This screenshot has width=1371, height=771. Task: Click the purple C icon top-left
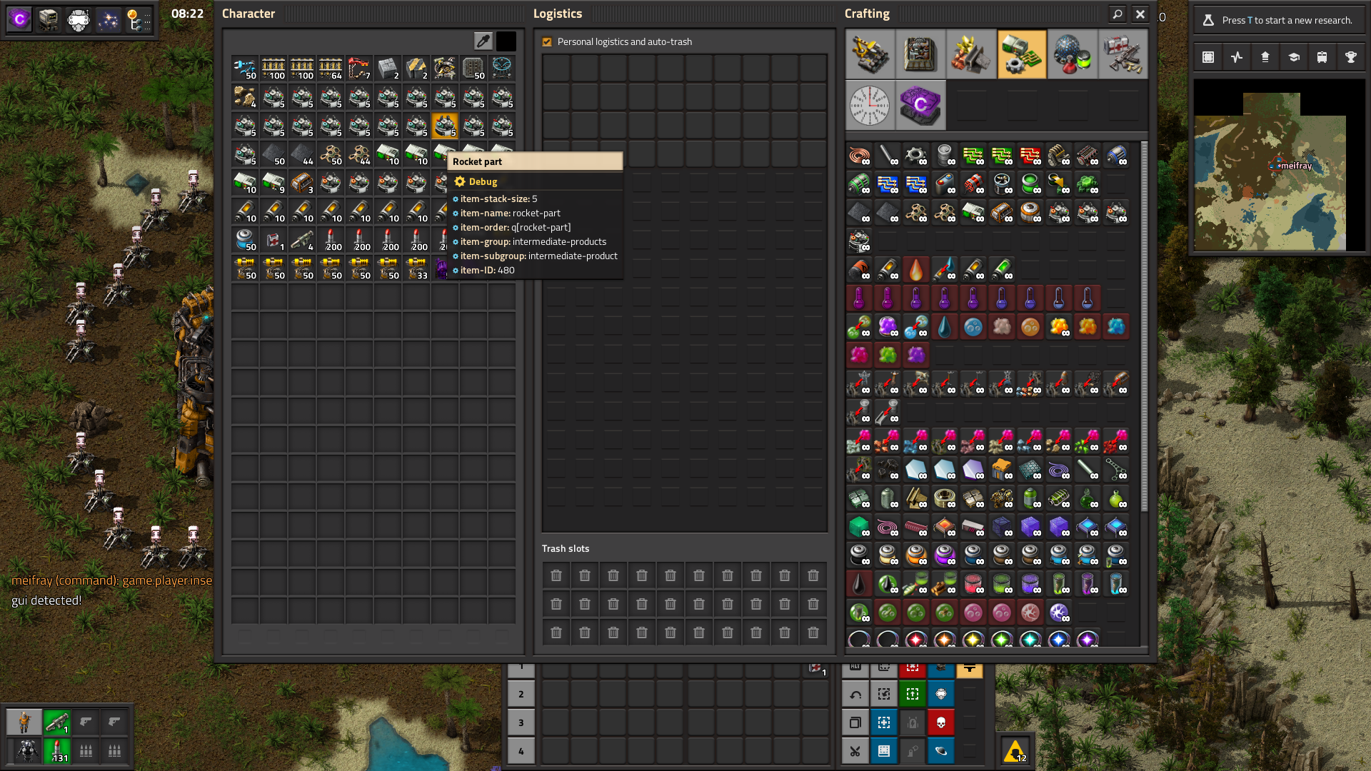[19, 19]
